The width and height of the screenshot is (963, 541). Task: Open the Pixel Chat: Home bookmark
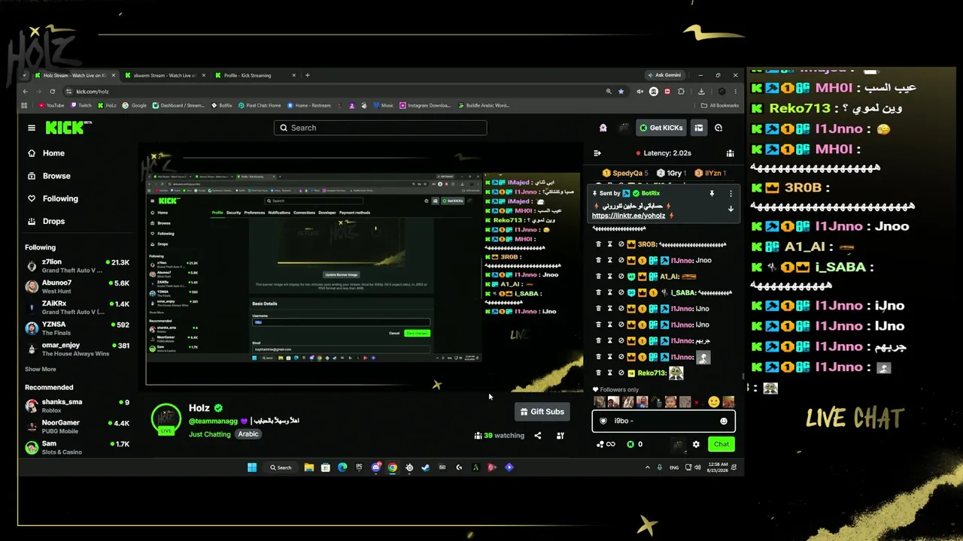[x=260, y=105]
